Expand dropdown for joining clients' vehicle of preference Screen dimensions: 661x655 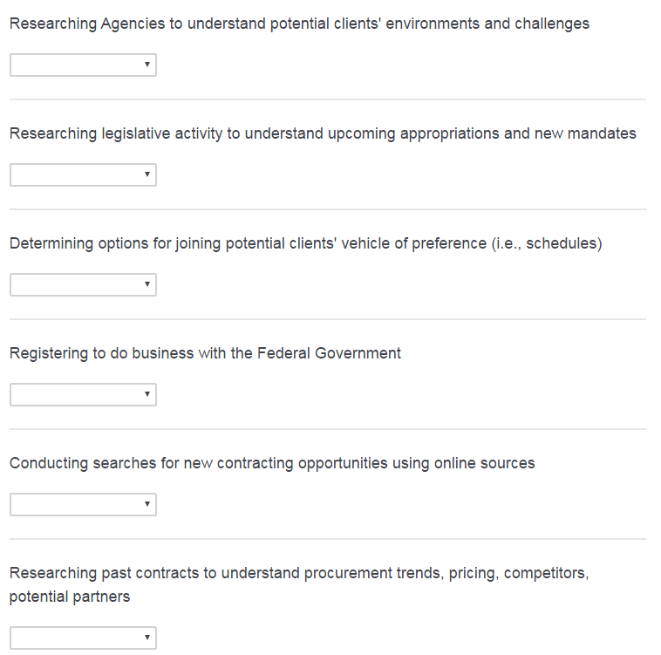[x=83, y=285]
